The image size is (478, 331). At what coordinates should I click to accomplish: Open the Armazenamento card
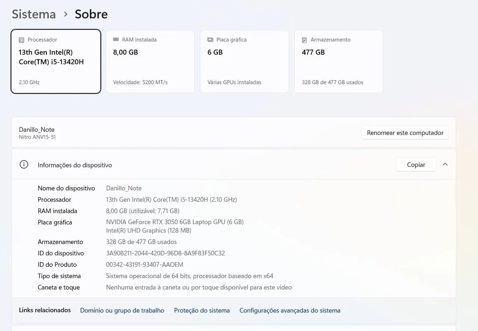click(339, 61)
